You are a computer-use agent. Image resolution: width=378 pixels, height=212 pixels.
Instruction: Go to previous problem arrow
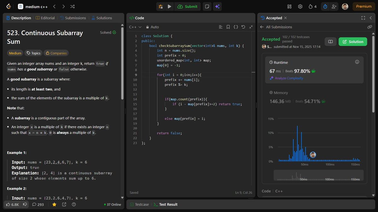(54, 6)
